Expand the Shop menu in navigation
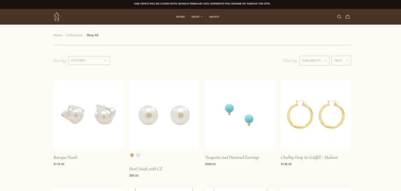The image size is (401, 191). [x=197, y=16]
